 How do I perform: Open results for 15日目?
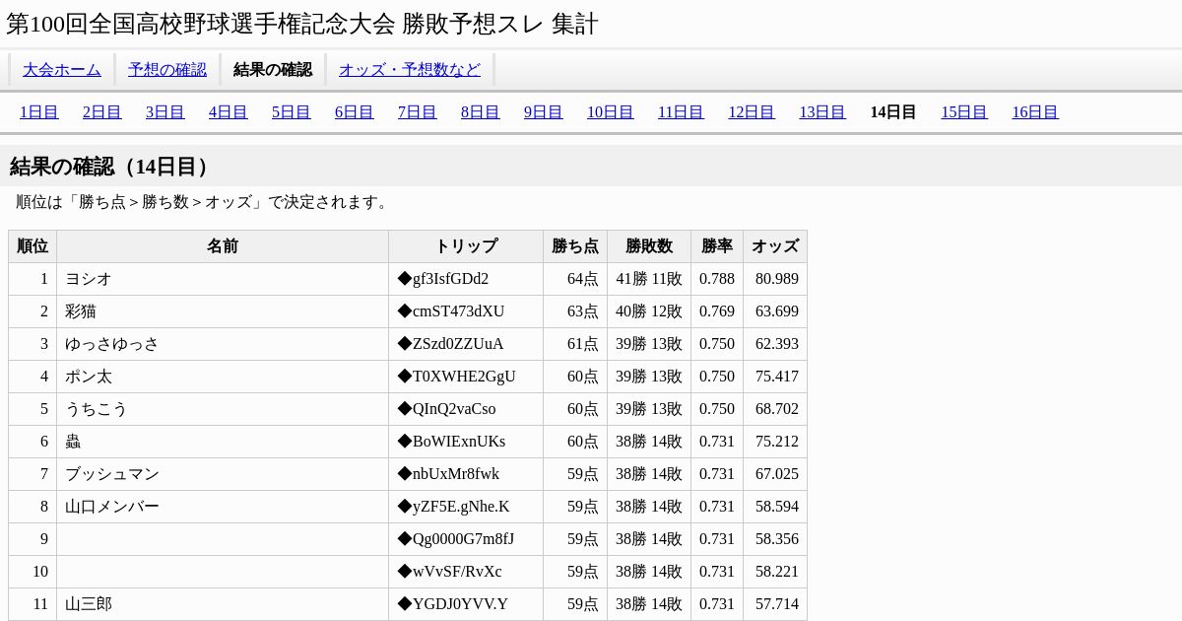pos(964,111)
